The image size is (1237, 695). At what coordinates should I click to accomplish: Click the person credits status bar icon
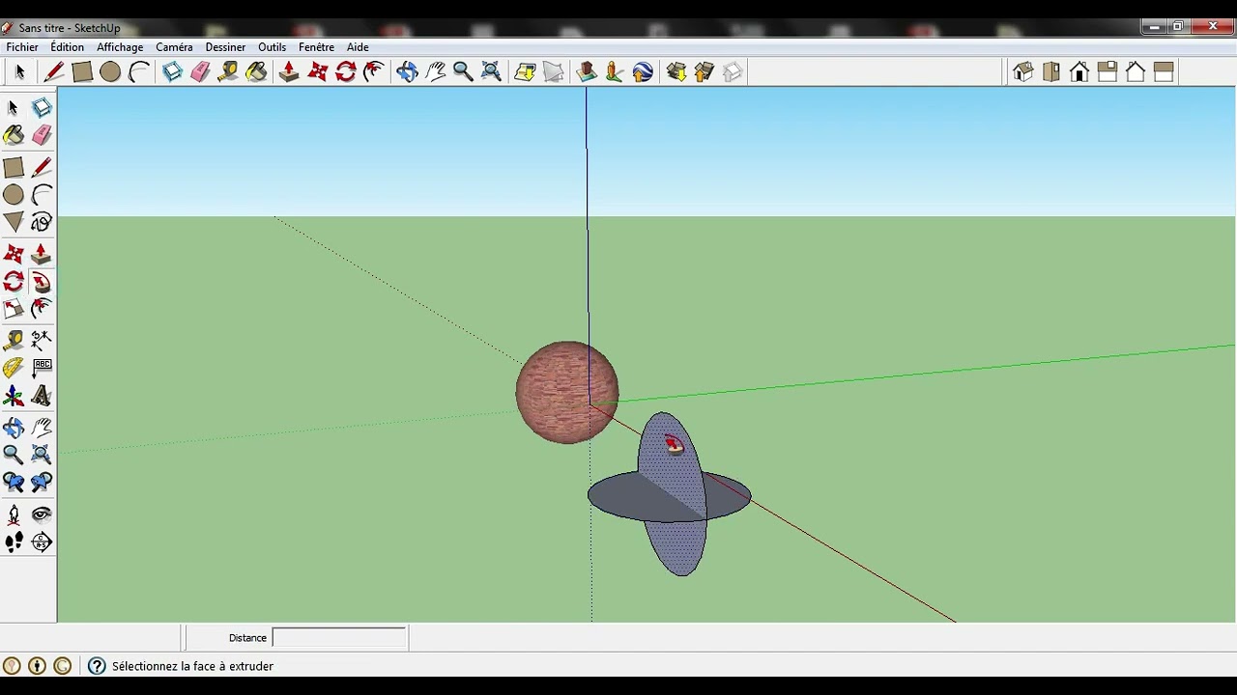pyautogui.click(x=37, y=666)
